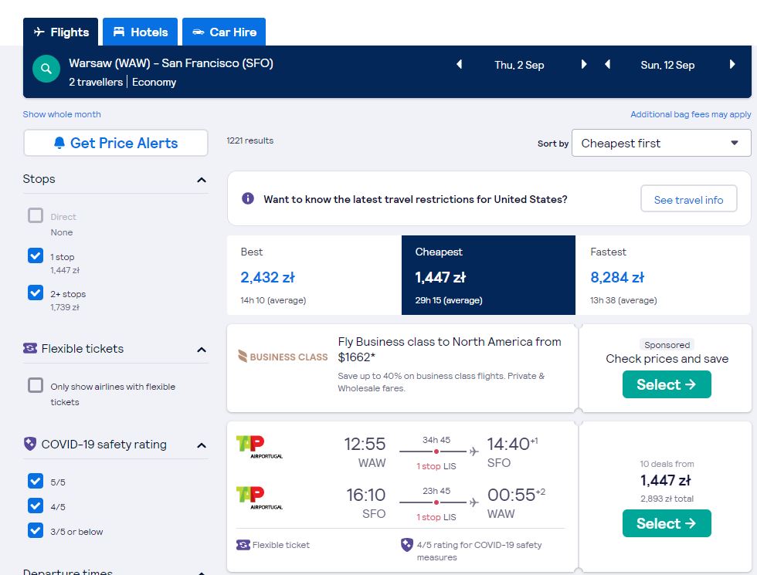Collapse the COVID-19 safety rating section

(x=202, y=445)
